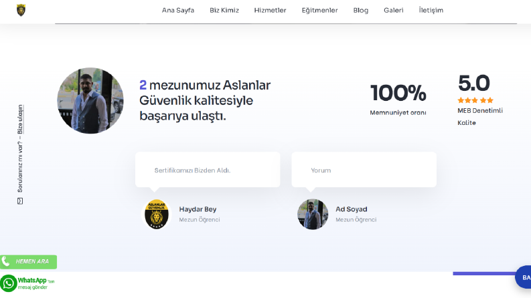Click MEB Denetimli Kalite label
The image size is (531, 298).
(480, 116)
